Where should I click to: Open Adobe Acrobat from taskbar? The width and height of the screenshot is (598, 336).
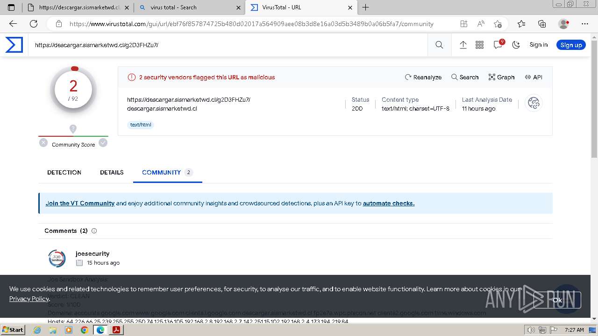click(116, 330)
